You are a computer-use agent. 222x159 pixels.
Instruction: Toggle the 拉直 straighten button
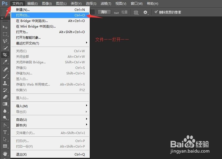click(122, 12)
